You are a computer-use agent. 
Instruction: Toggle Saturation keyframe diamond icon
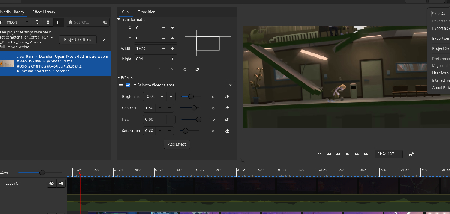[x=213, y=131]
